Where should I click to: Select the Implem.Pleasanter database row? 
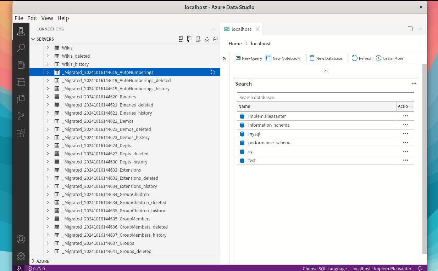(x=325, y=116)
